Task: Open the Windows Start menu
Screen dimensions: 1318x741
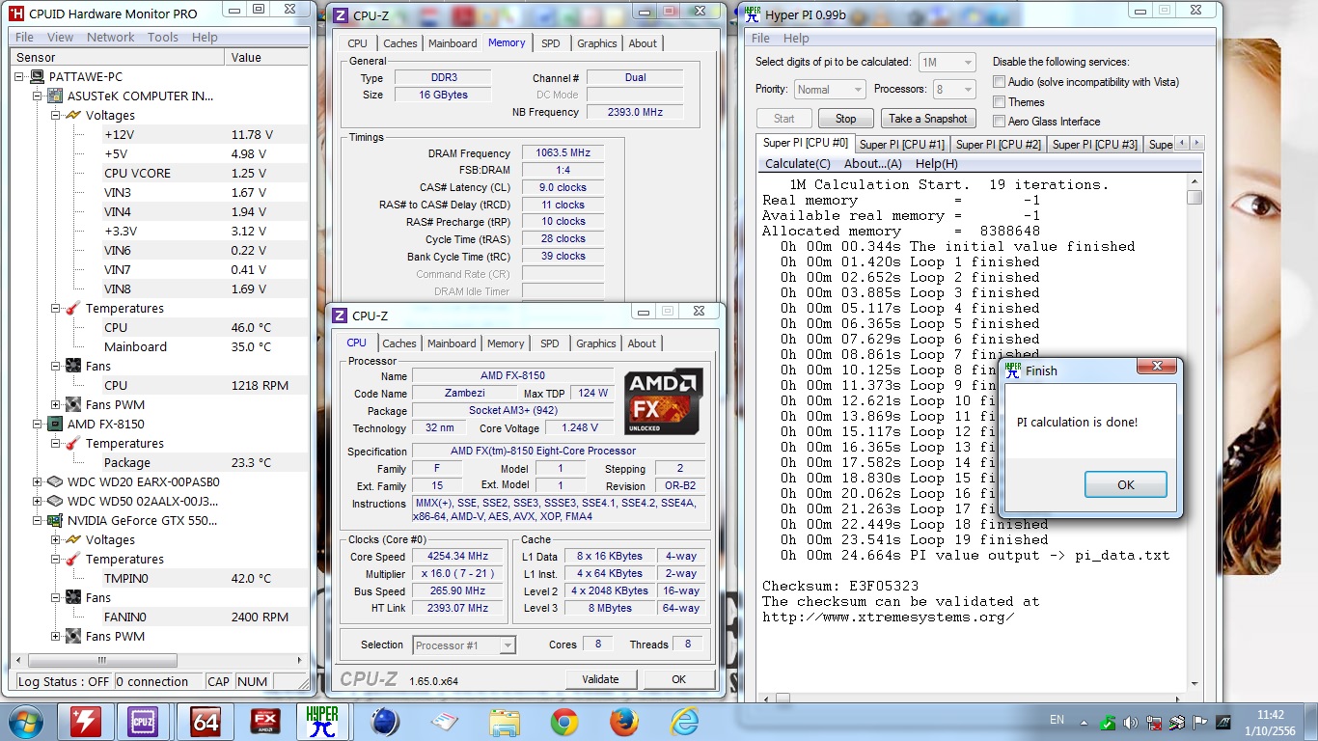Action: 24,721
